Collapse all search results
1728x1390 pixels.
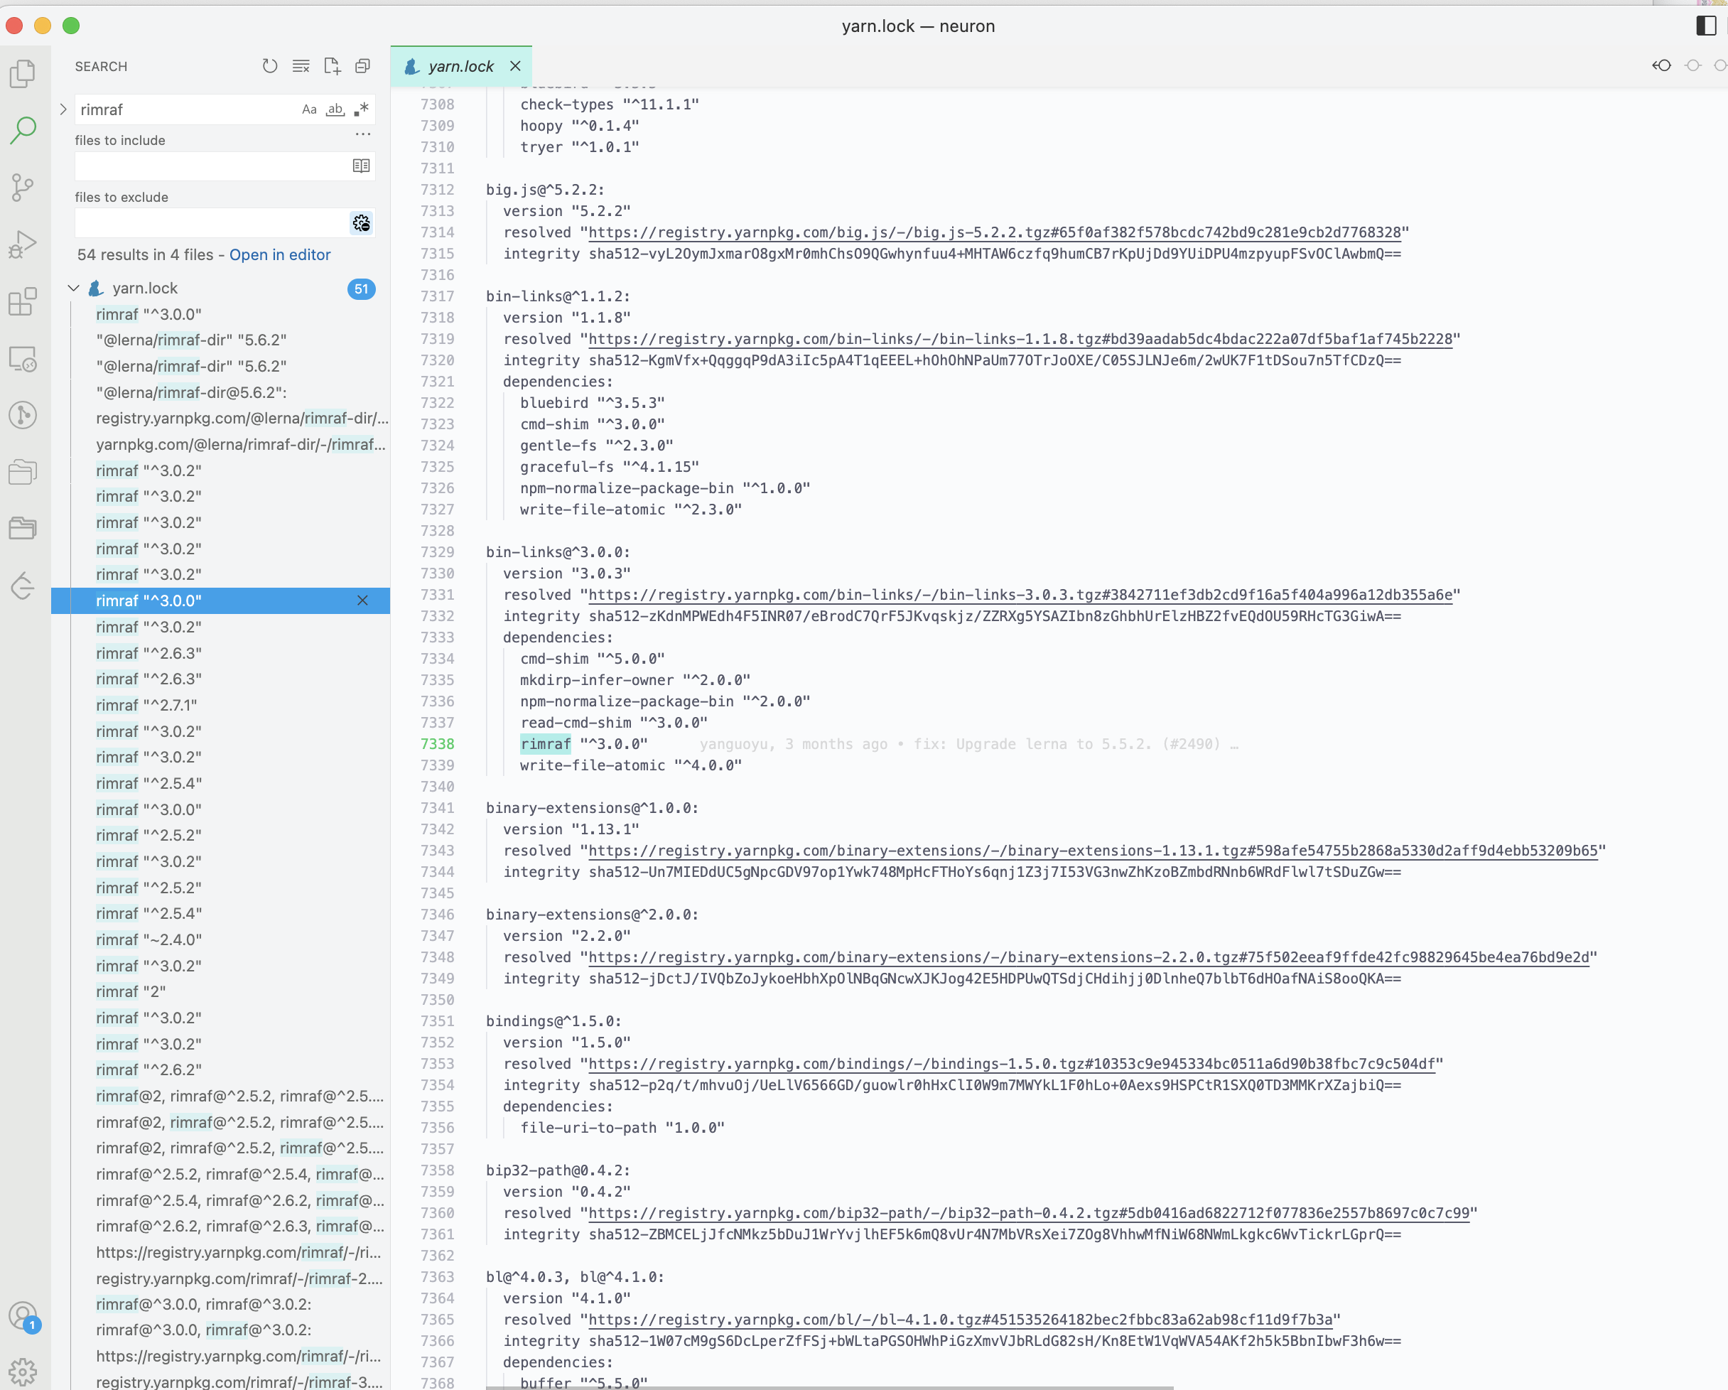tap(362, 67)
